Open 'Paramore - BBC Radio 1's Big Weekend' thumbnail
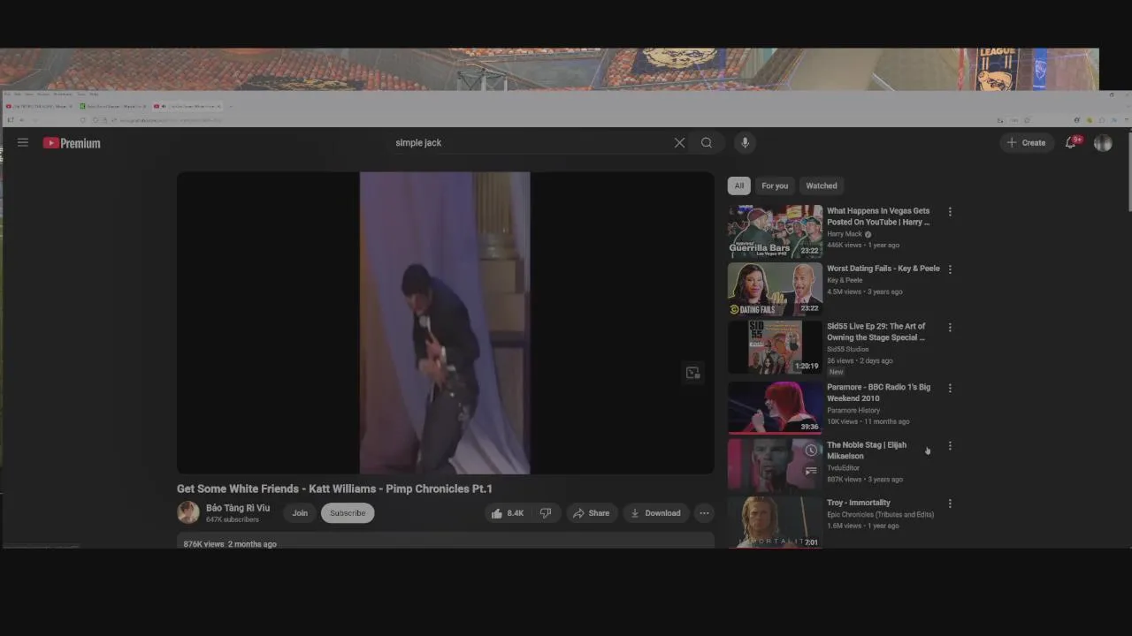This screenshot has width=1132, height=636. point(775,407)
